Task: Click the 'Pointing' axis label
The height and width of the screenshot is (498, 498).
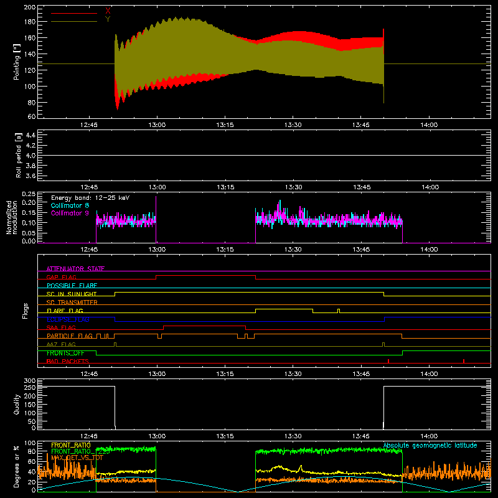Action: [17, 62]
